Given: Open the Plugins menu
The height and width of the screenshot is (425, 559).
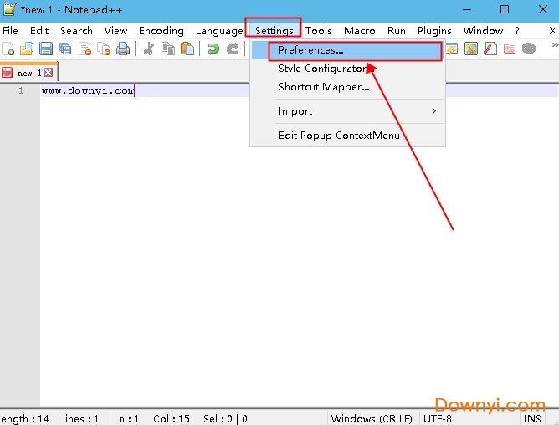Looking at the screenshot, I should (x=434, y=31).
